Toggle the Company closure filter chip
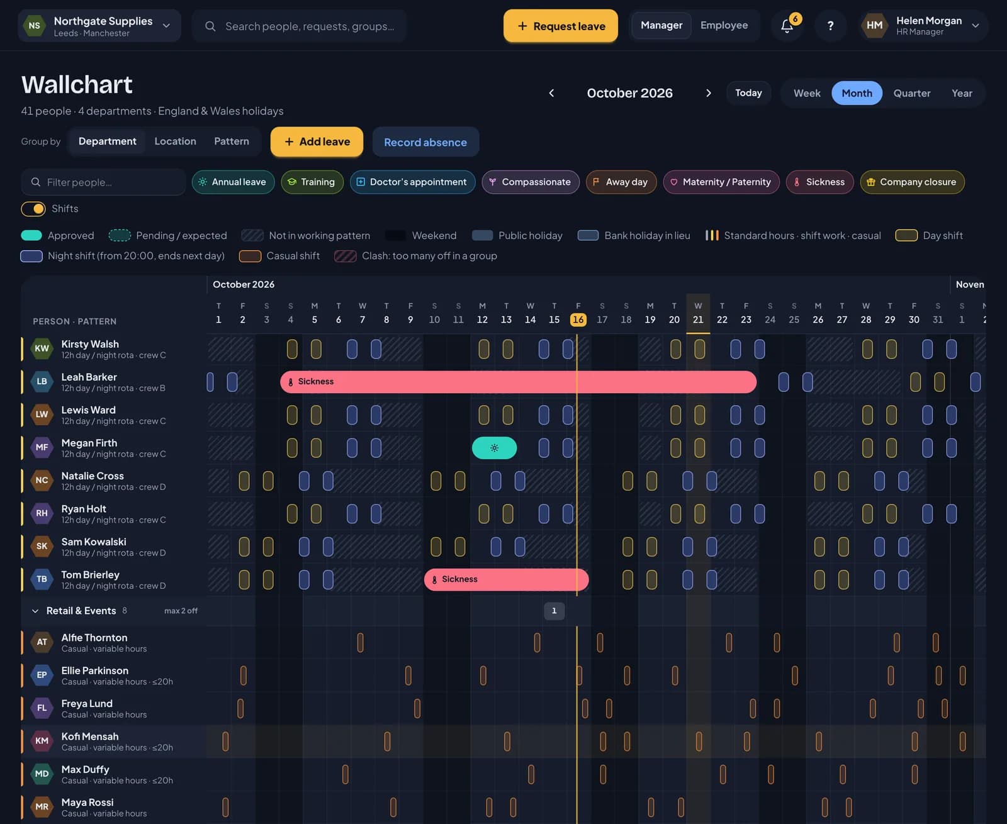Image resolution: width=1007 pixels, height=824 pixels. tap(912, 182)
